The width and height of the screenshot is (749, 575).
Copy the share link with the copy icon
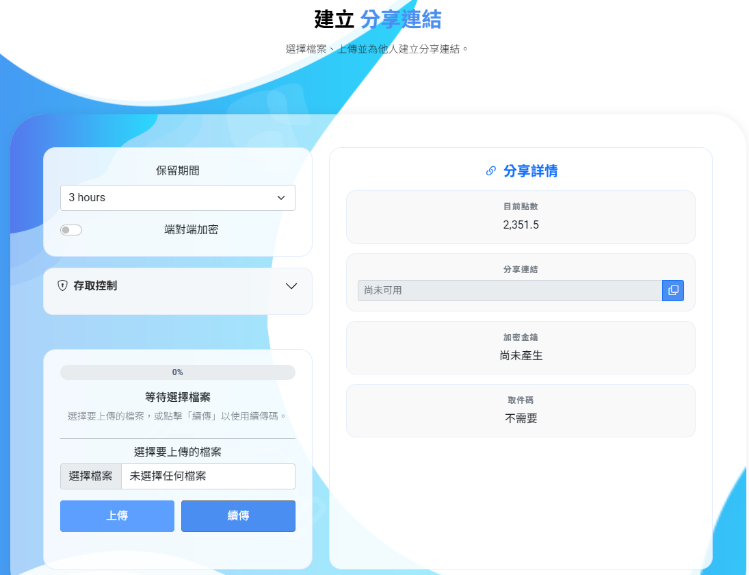pos(672,291)
